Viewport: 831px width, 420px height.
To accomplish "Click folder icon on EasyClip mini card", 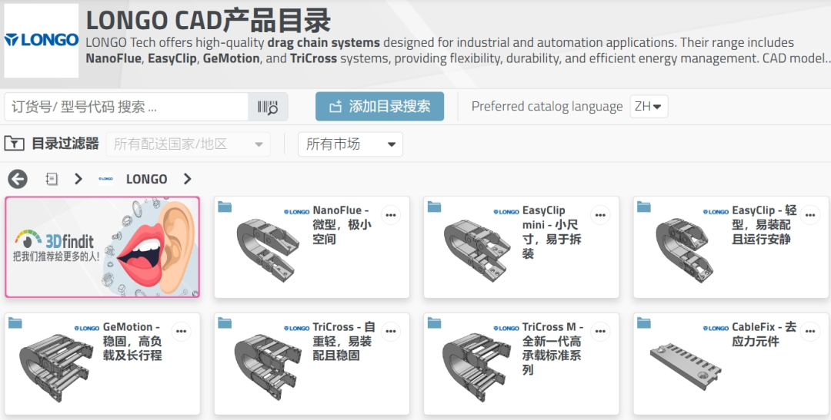I will [x=434, y=207].
